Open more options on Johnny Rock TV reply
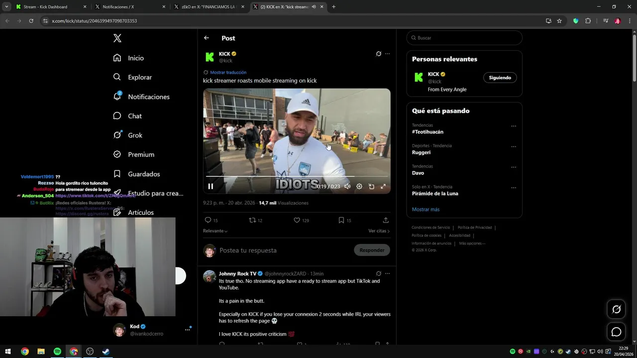The width and height of the screenshot is (637, 358). pos(387,273)
